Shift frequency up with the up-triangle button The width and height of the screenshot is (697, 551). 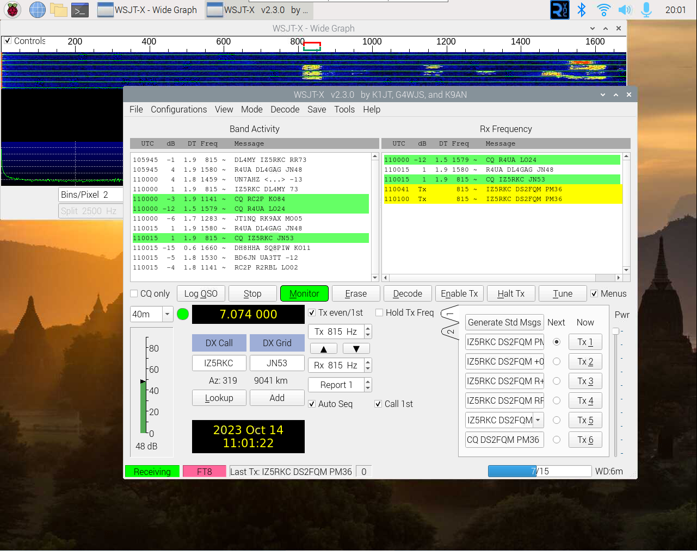[x=324, y=349]
